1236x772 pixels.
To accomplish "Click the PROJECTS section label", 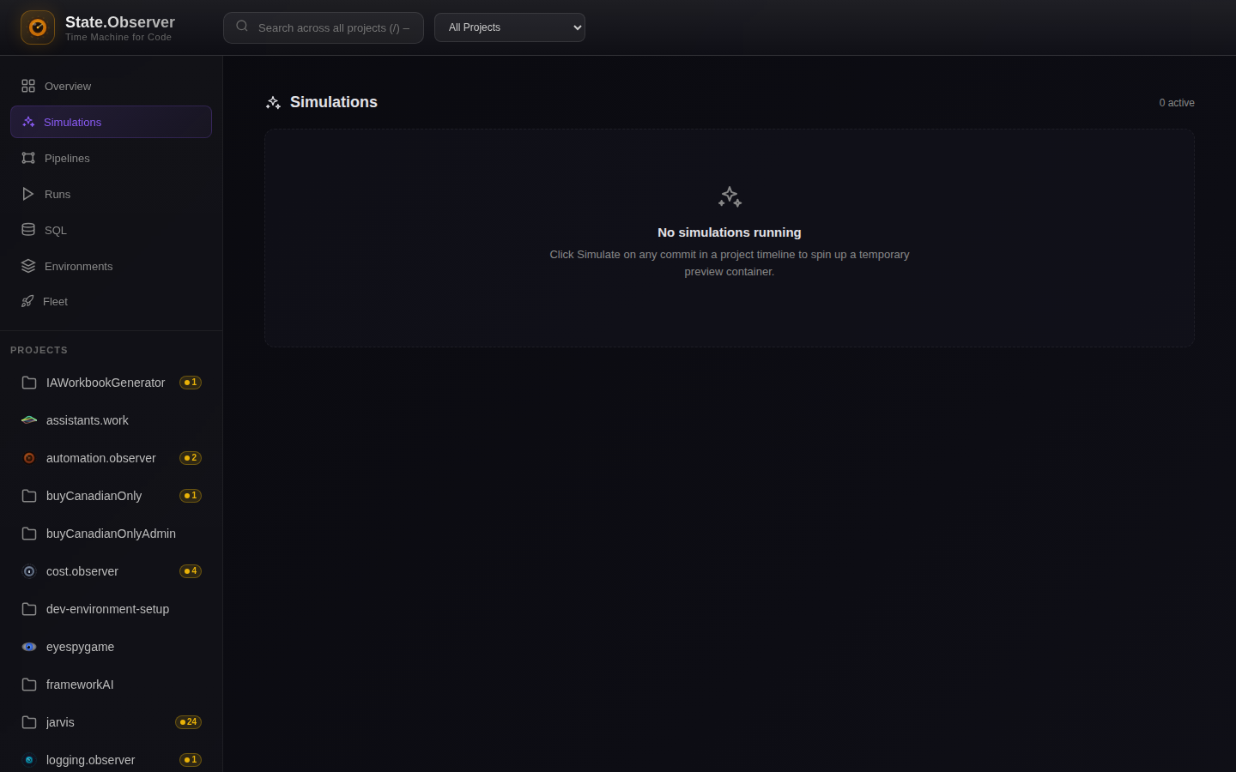I will tap(39, 350).
